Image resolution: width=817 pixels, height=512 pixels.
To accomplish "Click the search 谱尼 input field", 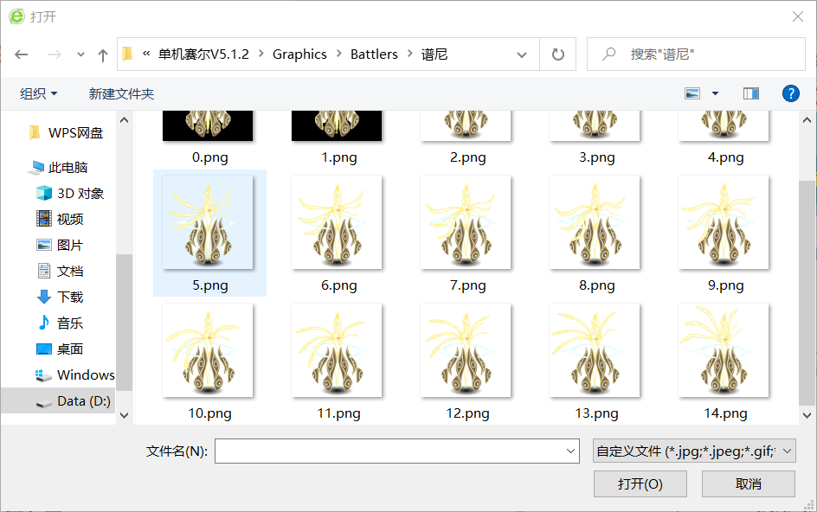I will [696, 54].
